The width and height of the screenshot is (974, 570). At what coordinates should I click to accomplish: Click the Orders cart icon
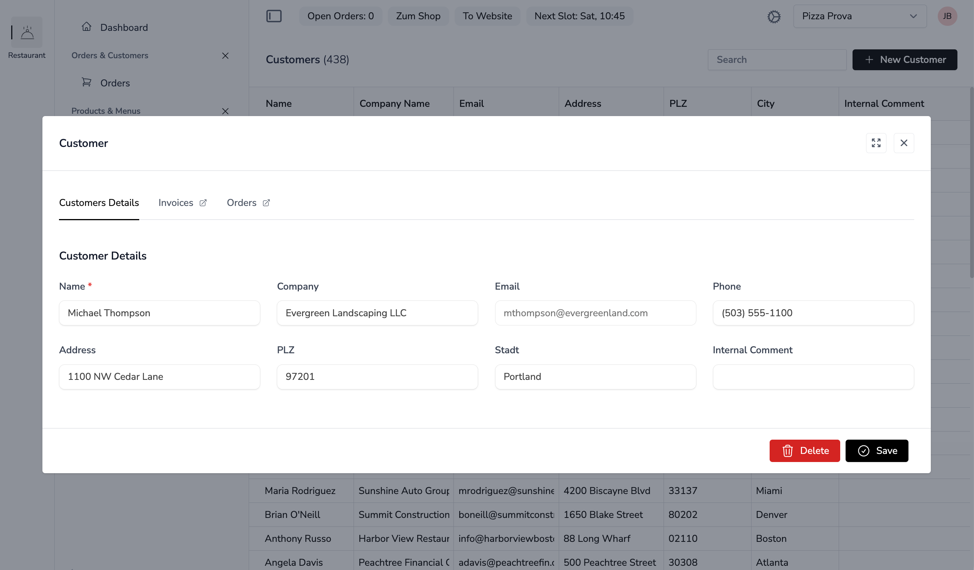click(x=87, y=82)
